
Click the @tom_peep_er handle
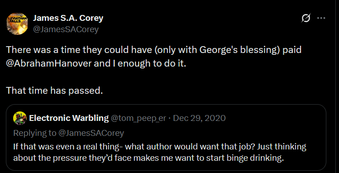[x=138, y=118]
